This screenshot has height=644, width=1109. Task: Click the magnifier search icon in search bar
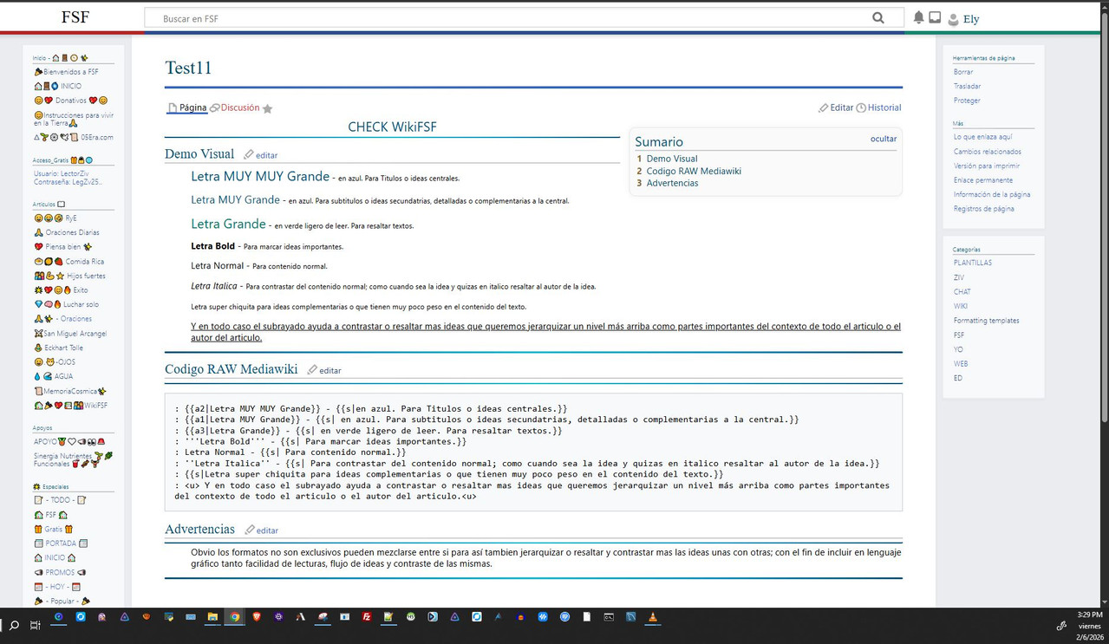click(878, 18)
